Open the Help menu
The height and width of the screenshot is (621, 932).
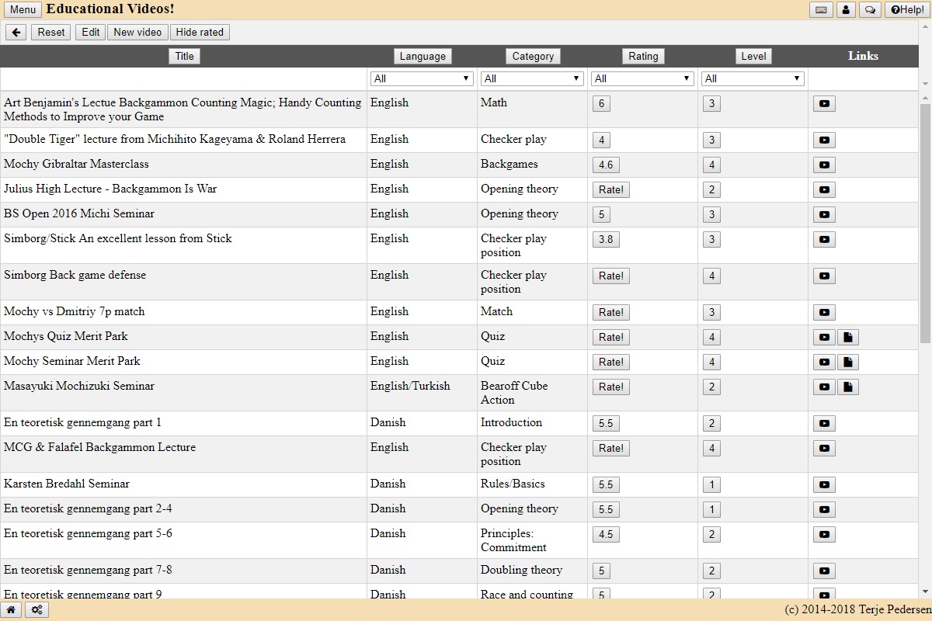[x=906, y=10]
